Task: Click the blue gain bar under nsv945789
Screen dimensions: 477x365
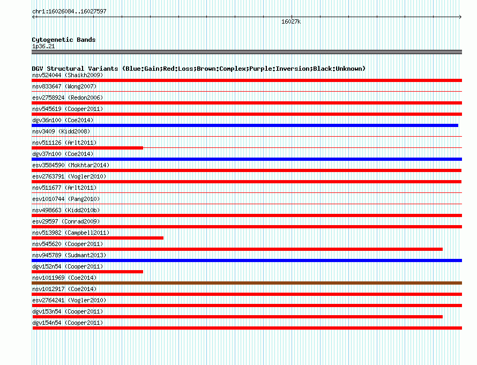Action: click(247, 260)
